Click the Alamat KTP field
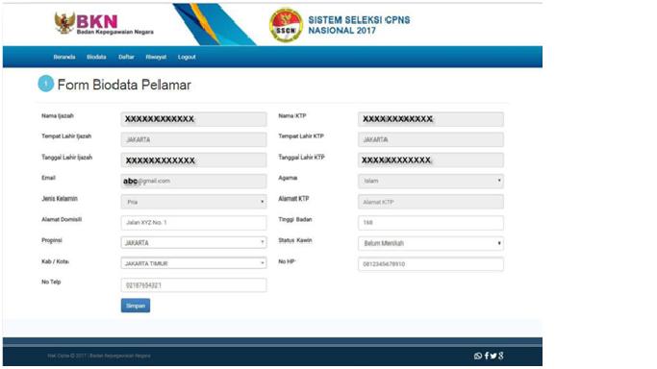 click(431, 202)
